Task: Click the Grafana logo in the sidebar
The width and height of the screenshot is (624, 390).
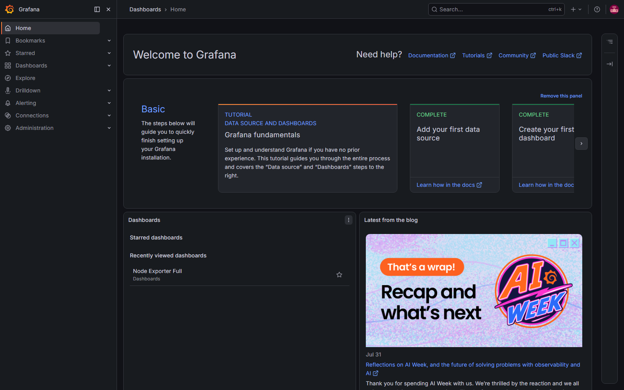Action: pos(9,9)
